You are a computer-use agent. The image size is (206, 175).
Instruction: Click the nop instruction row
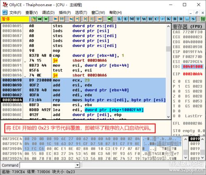[83, 51]
